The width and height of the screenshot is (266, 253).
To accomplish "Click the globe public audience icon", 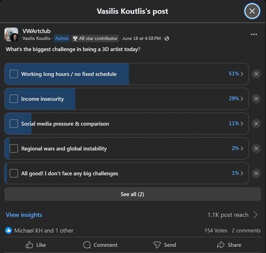I will coord(167,39).
